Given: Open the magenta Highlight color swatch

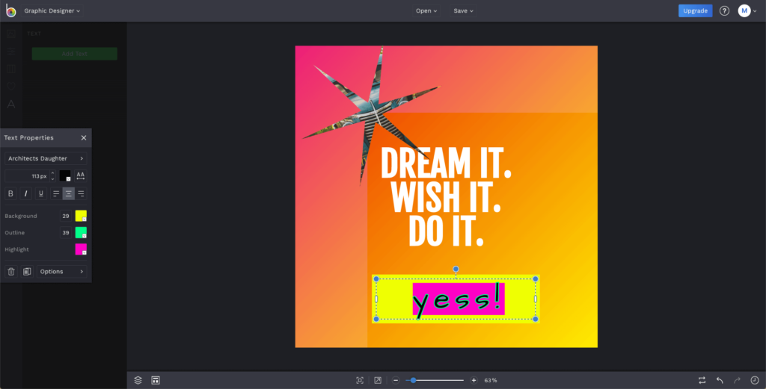Looking at the screenshot, I should (81, 249).
